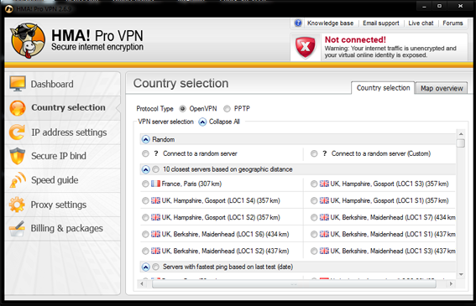Click the blue help question mark icon
Viewport: 476px width, 306px height.
coord(298,23)
